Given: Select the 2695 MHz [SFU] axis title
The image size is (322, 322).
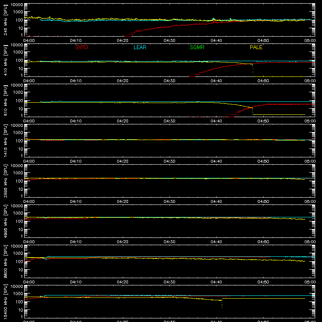Looking at the screenshot, I should coord(5,181).
